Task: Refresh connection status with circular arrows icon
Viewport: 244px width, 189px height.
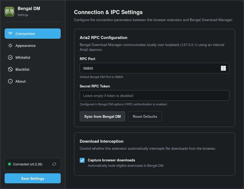Action: pos(54,164)
